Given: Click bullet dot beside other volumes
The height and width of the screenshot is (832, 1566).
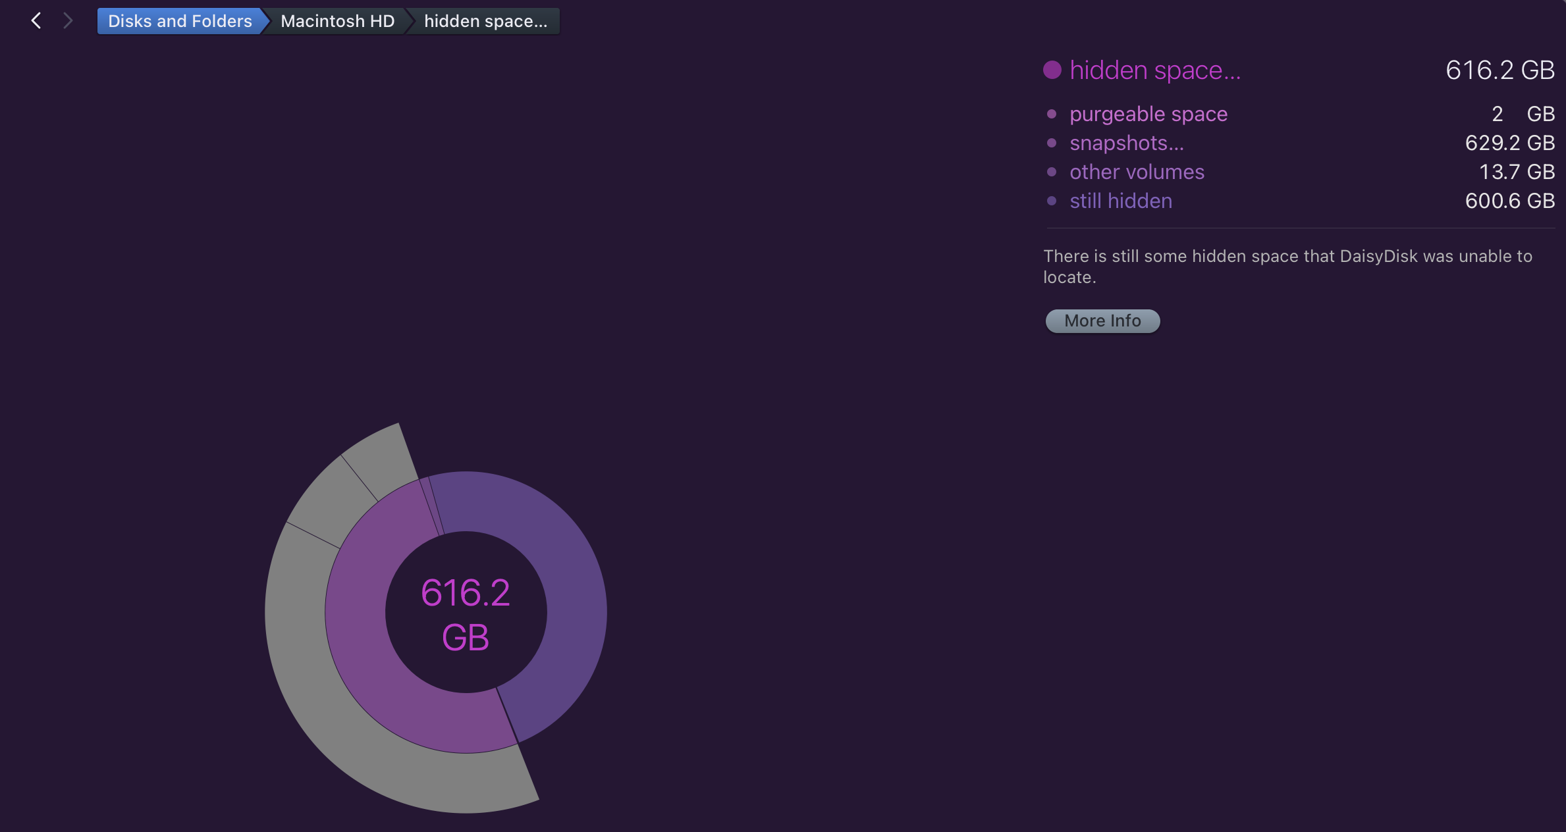Looking at the screenshot, I should tap(1052, 172).
